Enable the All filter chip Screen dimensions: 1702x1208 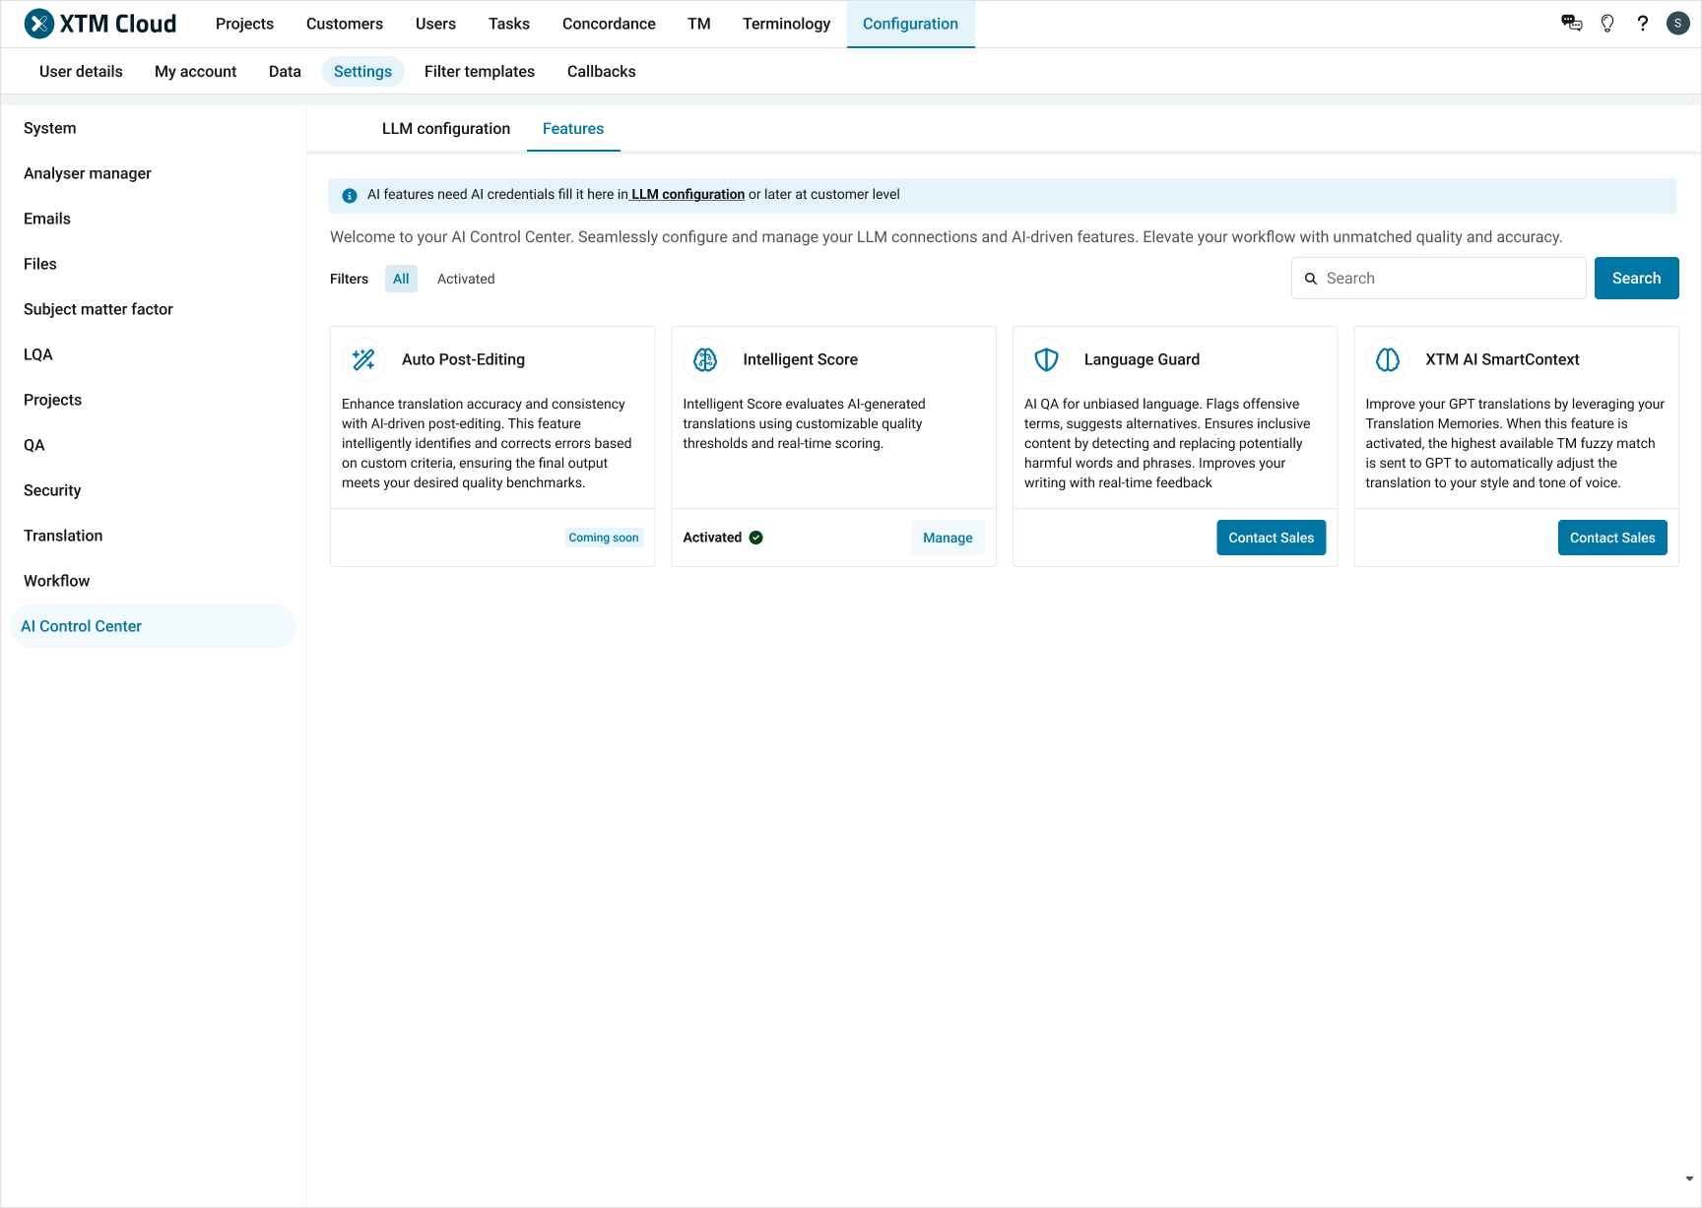400,279
